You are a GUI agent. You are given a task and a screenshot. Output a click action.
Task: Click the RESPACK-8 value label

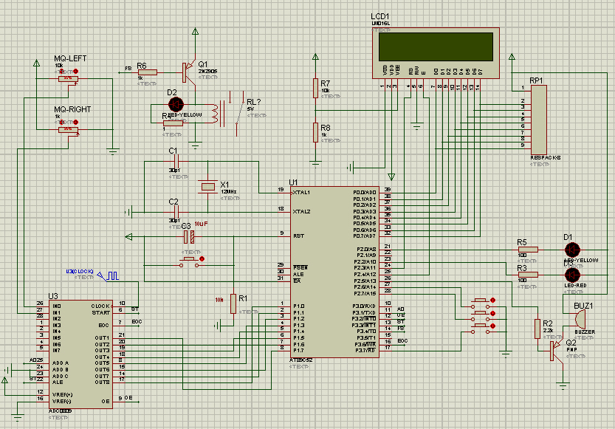[545, 157]
